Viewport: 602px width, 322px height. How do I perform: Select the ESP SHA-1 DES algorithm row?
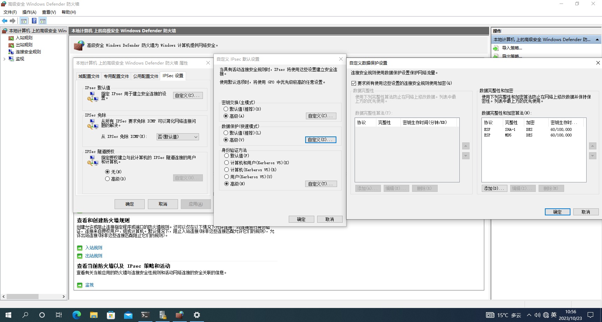[533, 130]
